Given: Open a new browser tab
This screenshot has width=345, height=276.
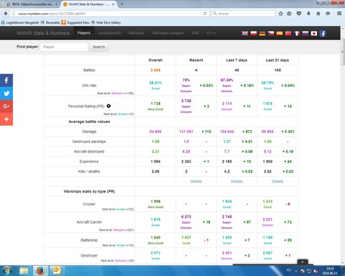Looking at the screenshot, I should [x=122, y=4].
